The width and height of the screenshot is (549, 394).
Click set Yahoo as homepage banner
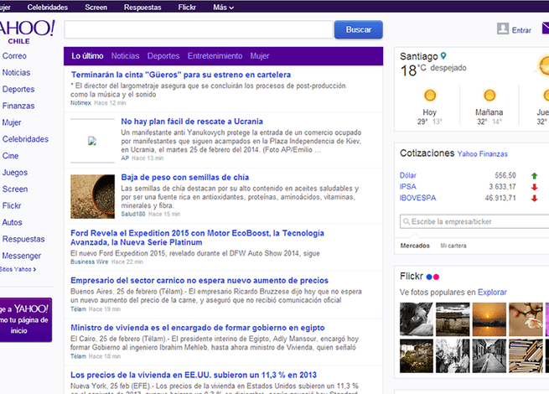tap(25, 319)
